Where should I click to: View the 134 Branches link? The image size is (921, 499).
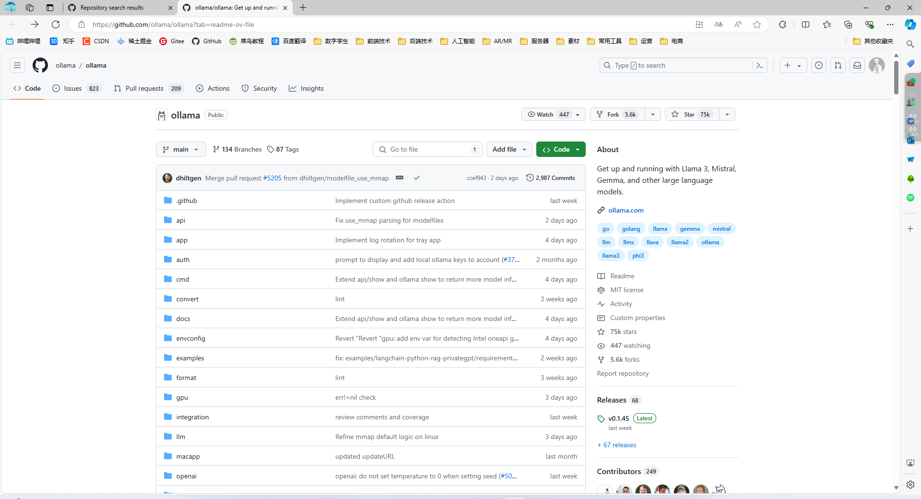237,149
